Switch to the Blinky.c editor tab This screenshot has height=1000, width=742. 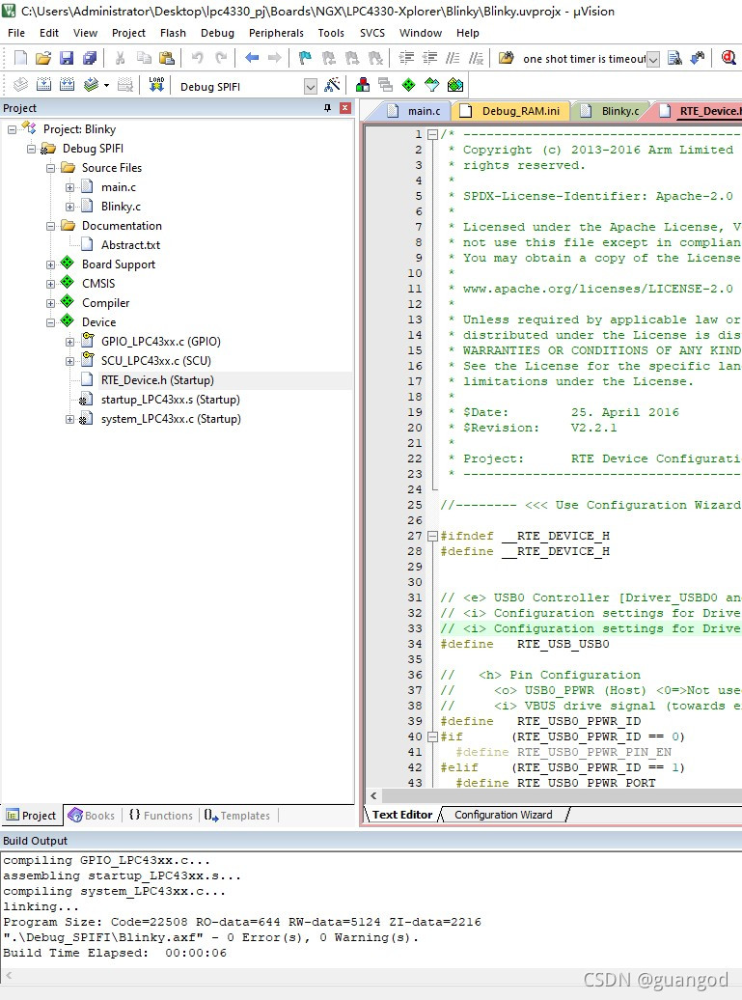tap(610, 111)
